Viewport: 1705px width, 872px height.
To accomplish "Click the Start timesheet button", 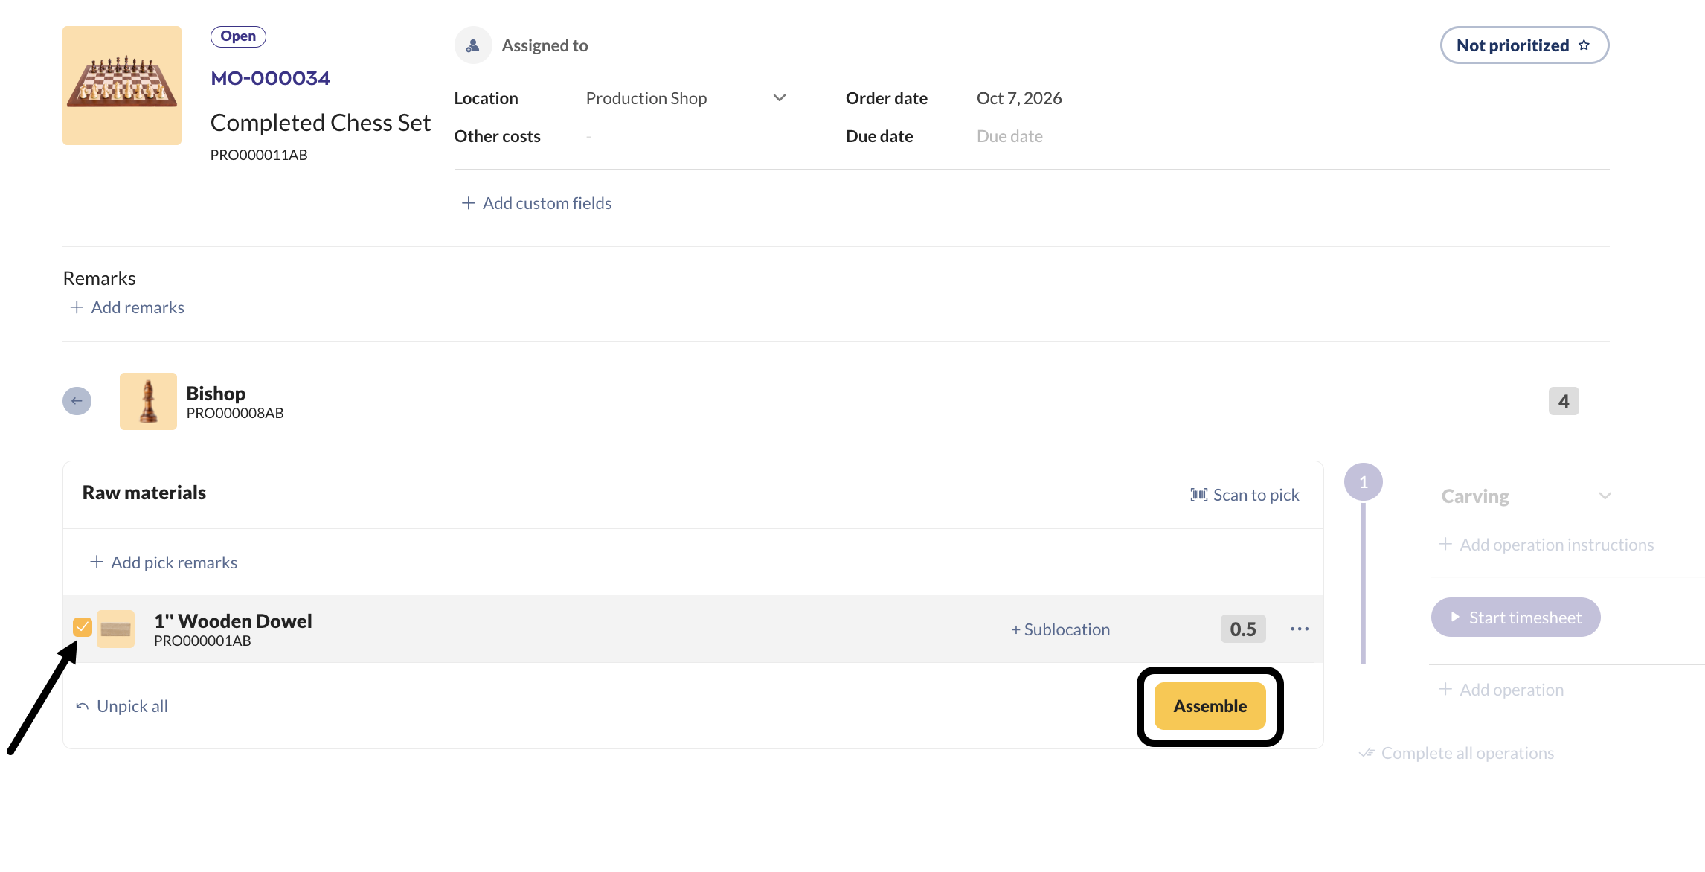I will [x=1516, y=618].
